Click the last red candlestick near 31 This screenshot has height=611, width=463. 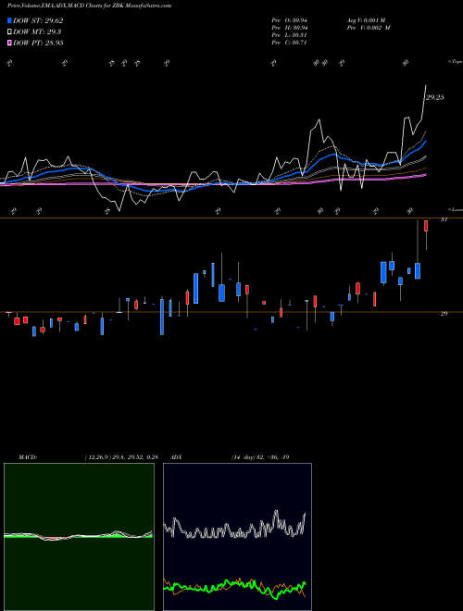(426, 227)
